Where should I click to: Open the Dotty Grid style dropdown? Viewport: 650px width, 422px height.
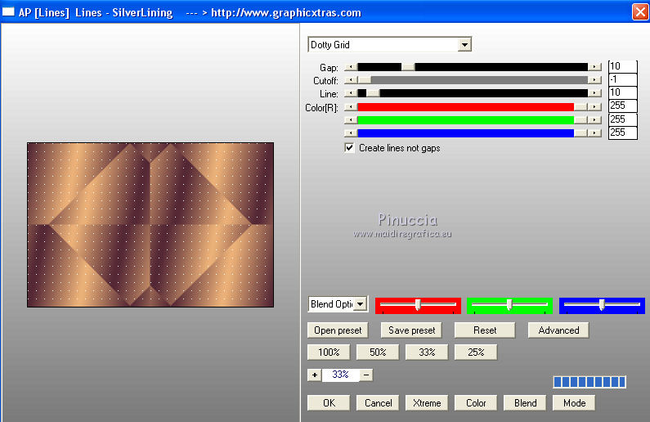click(x=464, y=44)
